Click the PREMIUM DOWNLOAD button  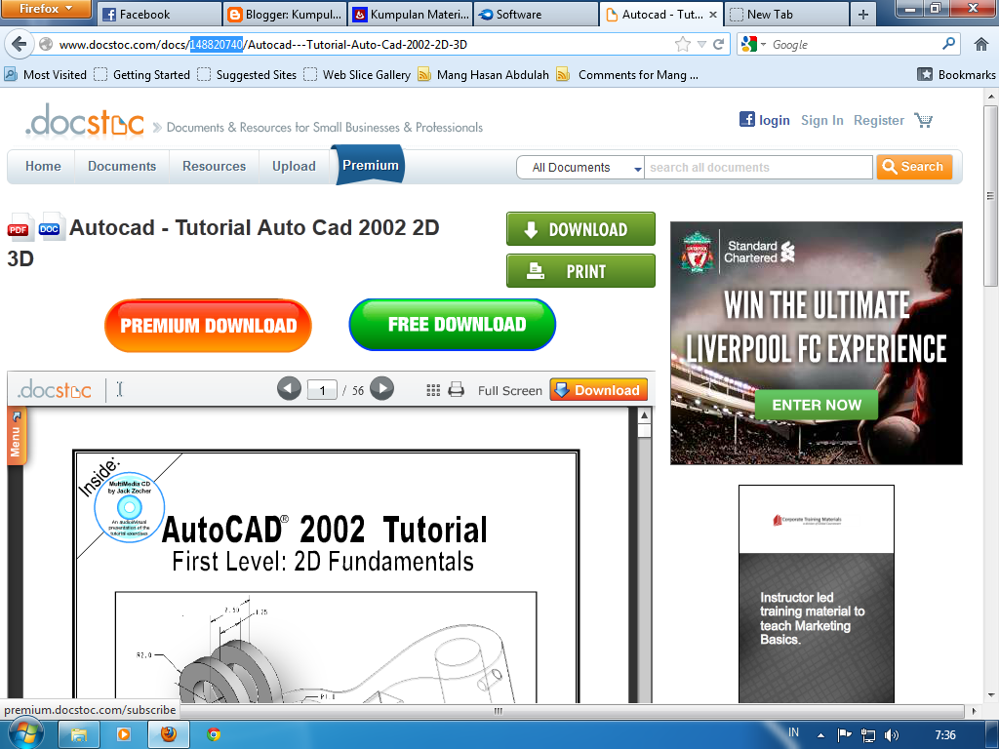pyautogui.click(x=208, y=326)
